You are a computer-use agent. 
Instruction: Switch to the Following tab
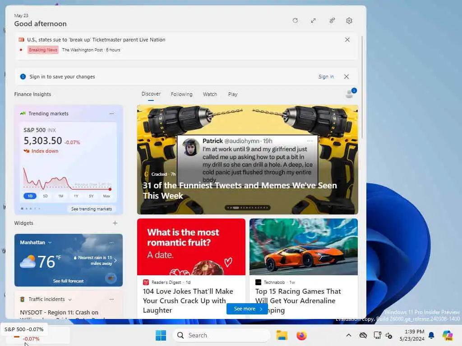(x=181, y=94)
